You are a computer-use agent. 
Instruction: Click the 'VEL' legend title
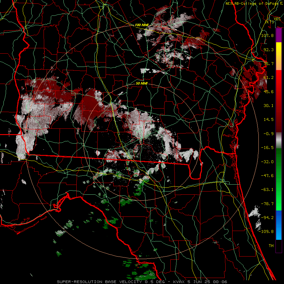pyautogui.click(x=277, y=19)
